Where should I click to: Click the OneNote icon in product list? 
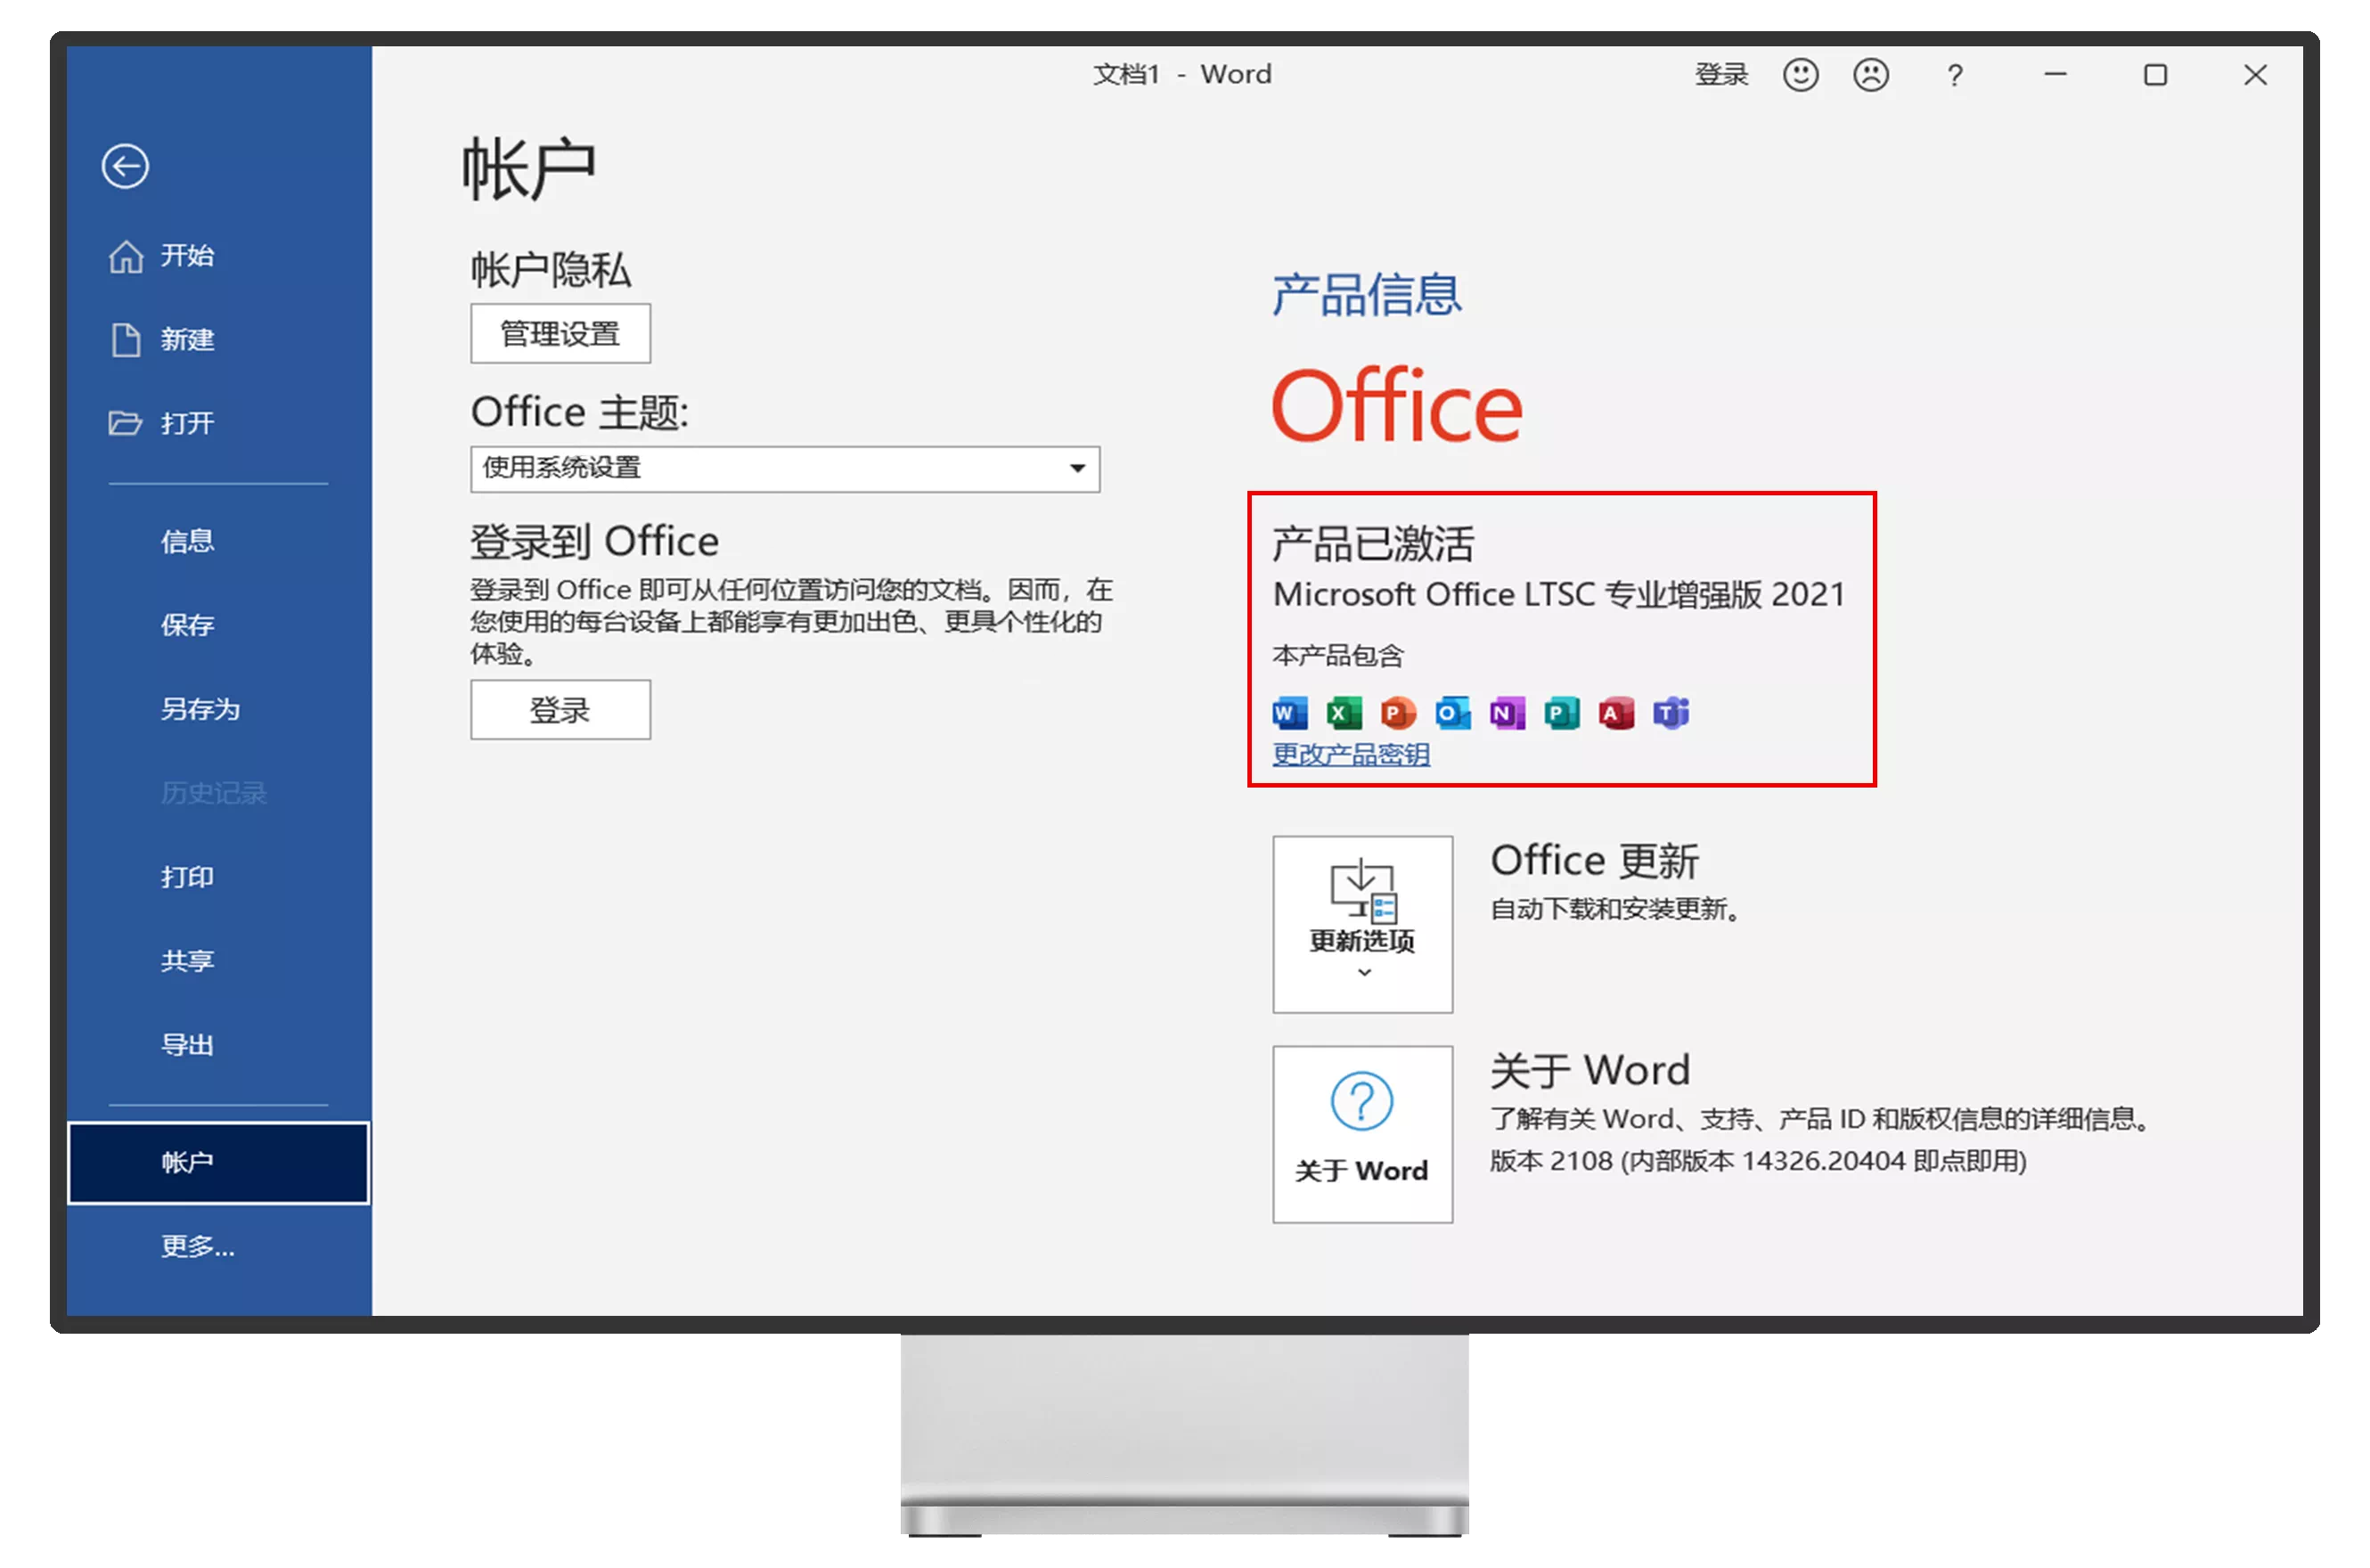point(1505,712)
